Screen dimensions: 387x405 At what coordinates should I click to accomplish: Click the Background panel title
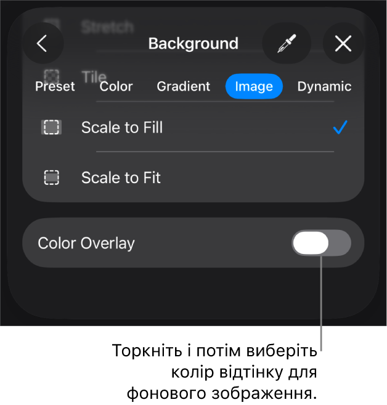(x=193, y=44)
